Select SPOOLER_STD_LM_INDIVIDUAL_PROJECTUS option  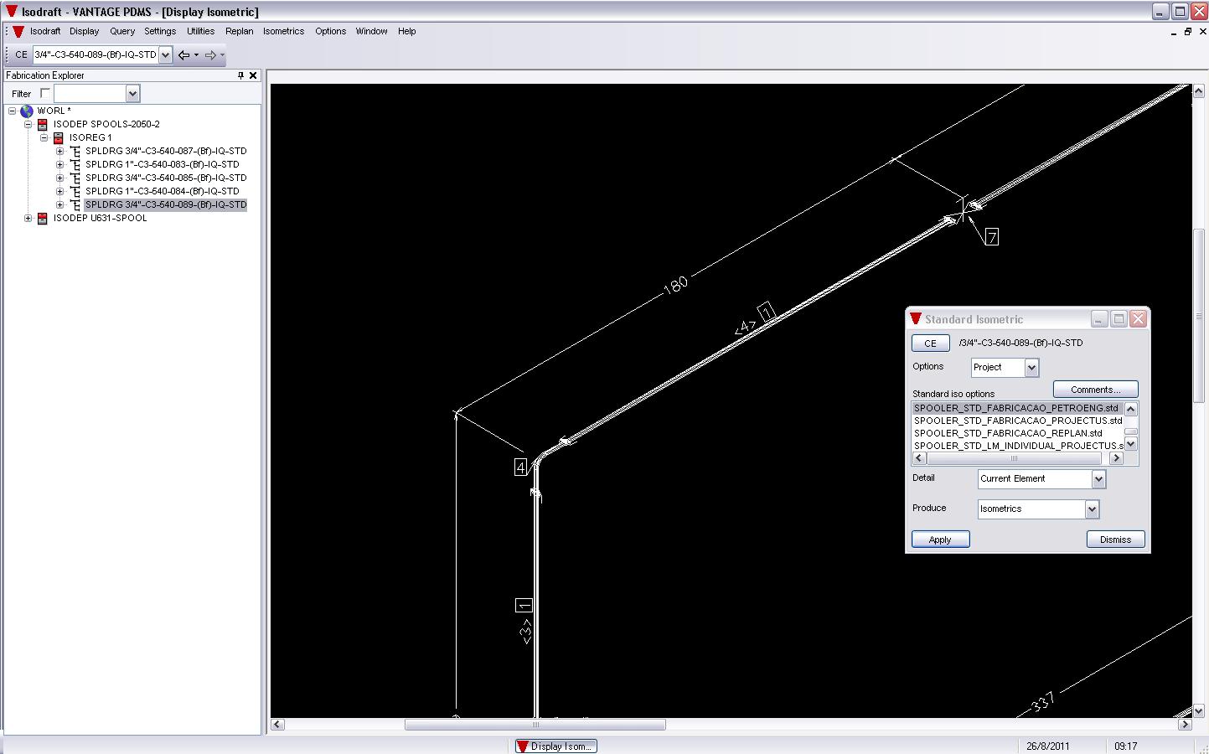coord(1017,446)
